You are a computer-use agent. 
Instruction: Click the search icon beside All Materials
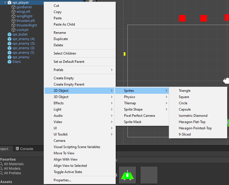pos(1,164)
